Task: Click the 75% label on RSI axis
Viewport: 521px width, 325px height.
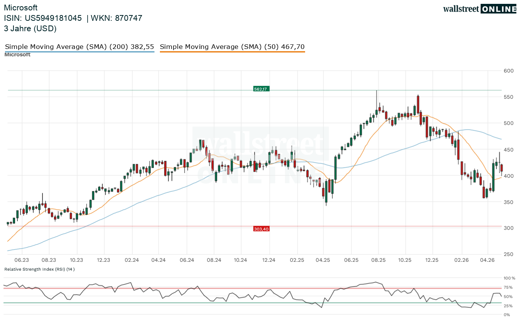Action: 508,287
